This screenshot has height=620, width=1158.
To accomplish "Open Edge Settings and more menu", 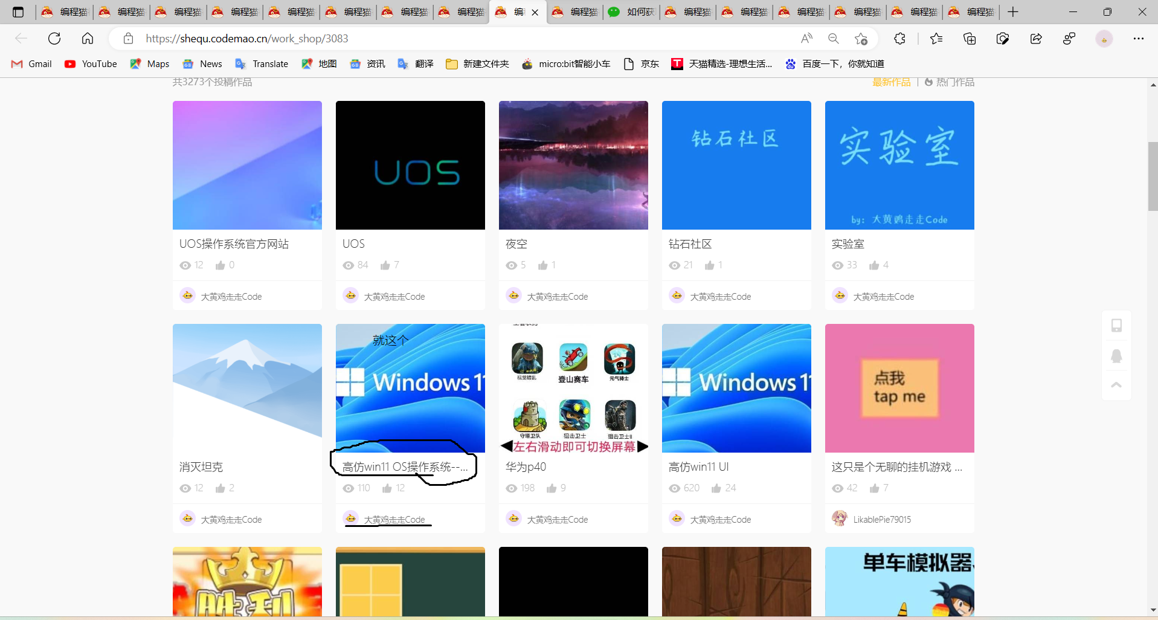I will coord(1139,39).
